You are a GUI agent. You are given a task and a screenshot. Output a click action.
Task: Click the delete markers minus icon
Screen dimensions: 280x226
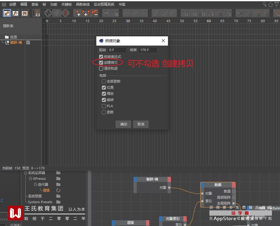point(95,13)
